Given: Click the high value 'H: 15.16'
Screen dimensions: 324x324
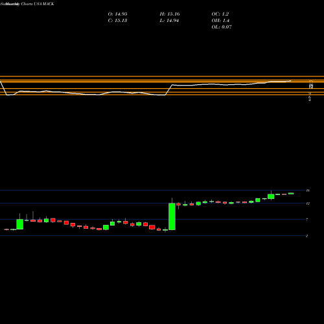Looking at the screenshot, I should (x=170, y=14).
